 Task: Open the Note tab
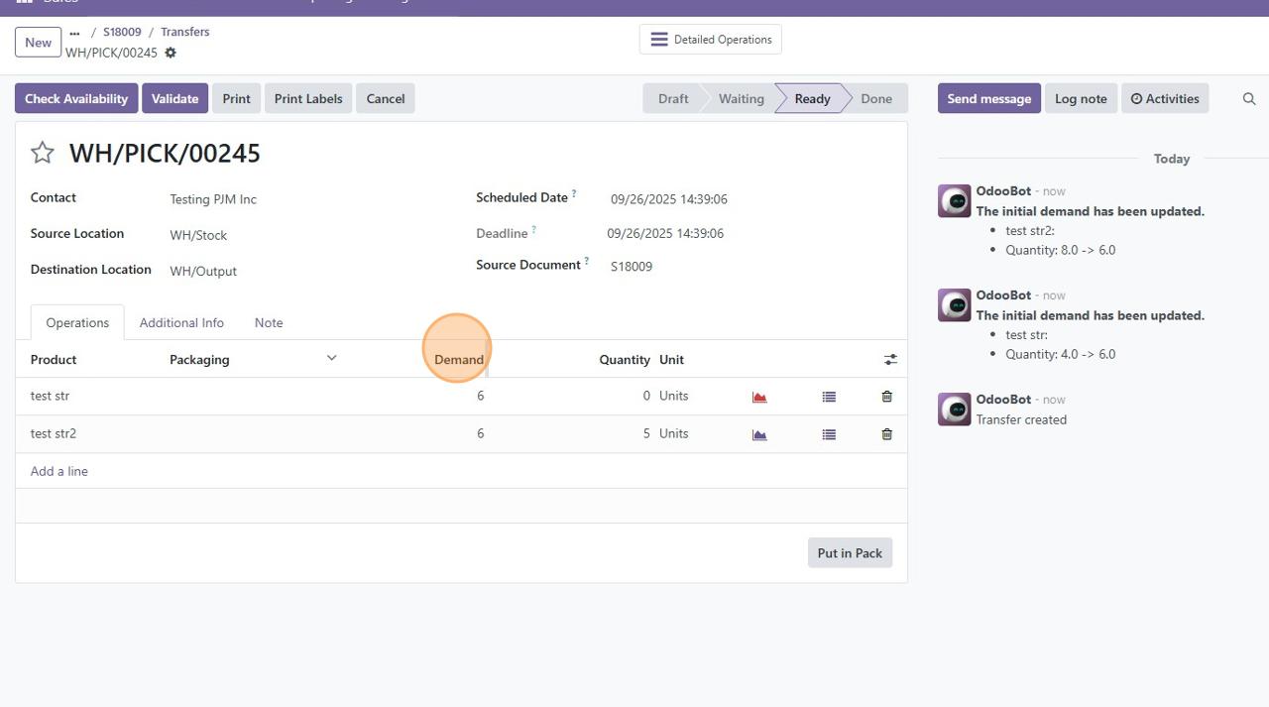click(x=268, y=323)
